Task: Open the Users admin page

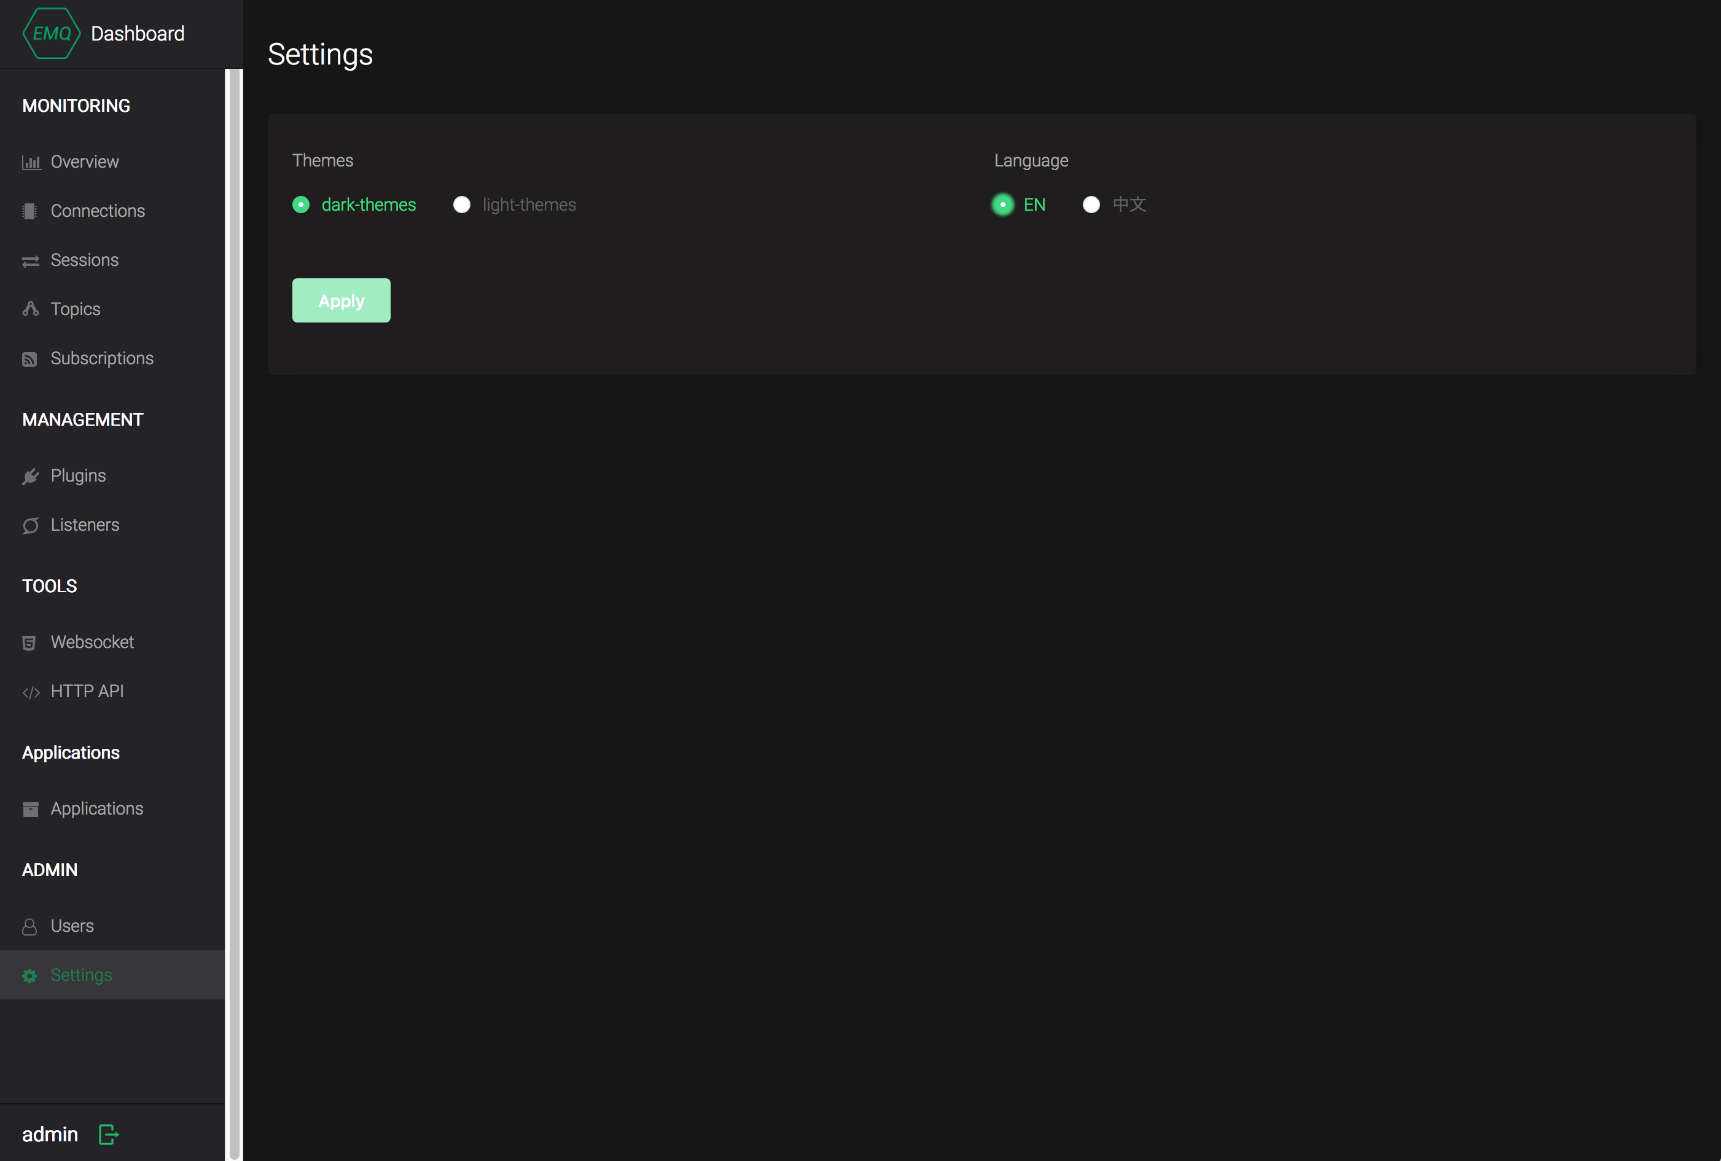Action: click(x=72, y=925)
